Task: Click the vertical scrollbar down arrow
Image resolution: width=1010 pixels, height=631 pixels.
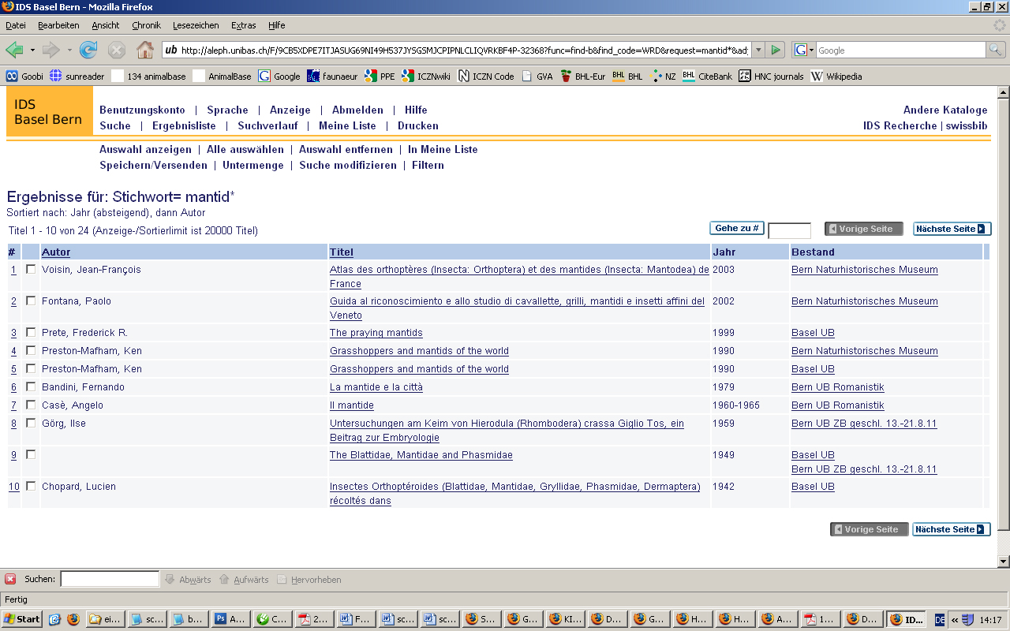Action: pyautogui.click(x=1003, y=561)
